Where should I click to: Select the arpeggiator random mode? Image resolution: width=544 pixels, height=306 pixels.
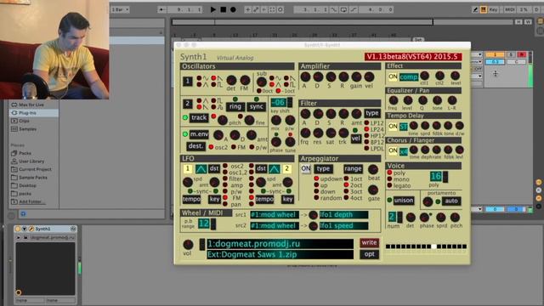pos(316,198)
